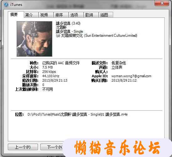This screenshot has height=157, width=172.
Task: Switch to the 简介 tab
Action: pos(31,15)
